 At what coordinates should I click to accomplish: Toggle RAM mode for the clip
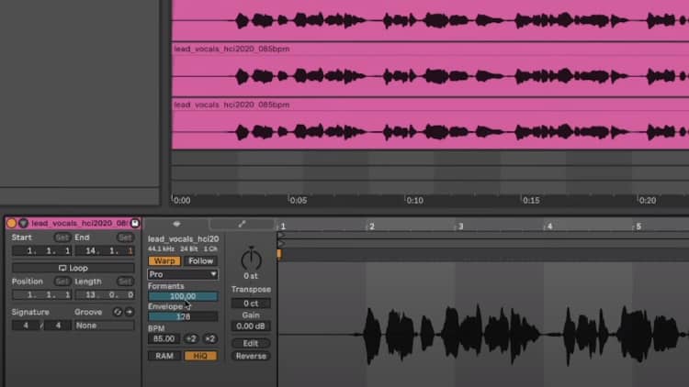point(164,356)
